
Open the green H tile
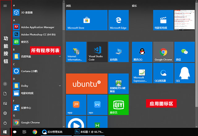point(97,122)
